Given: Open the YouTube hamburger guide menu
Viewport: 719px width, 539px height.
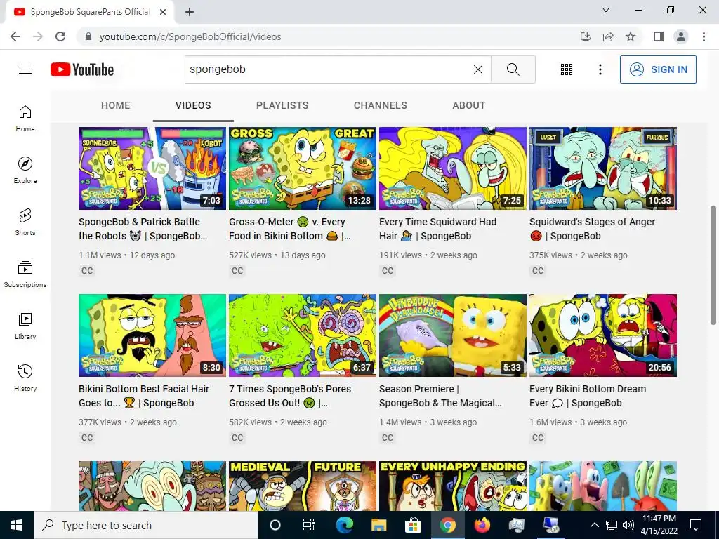Looking at the screenshot, I should pos(25,69).
